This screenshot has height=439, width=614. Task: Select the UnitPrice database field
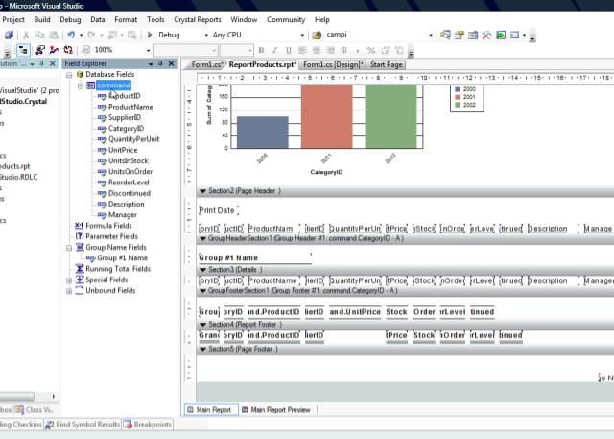pos(123,150)
